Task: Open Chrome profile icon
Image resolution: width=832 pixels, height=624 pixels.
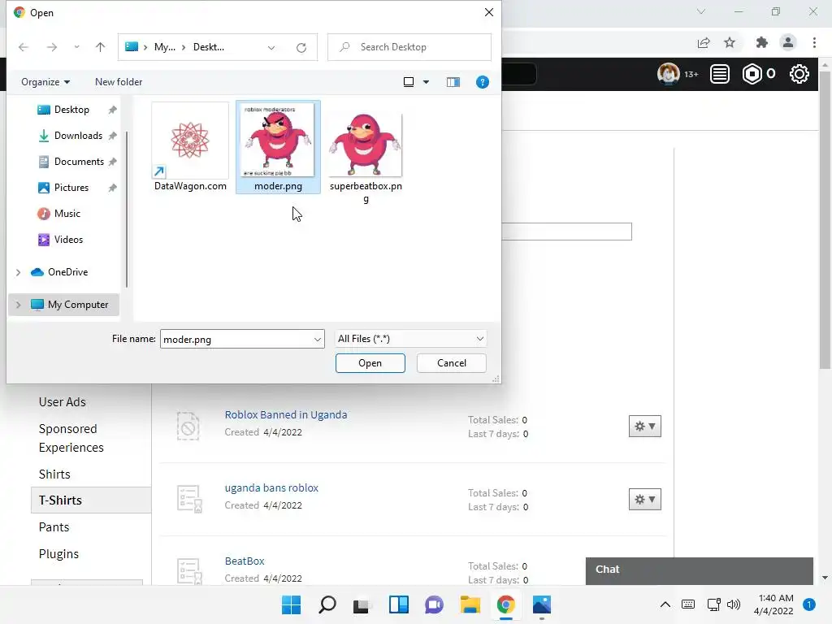Action: pyautogui.click(x=788, y=43)
